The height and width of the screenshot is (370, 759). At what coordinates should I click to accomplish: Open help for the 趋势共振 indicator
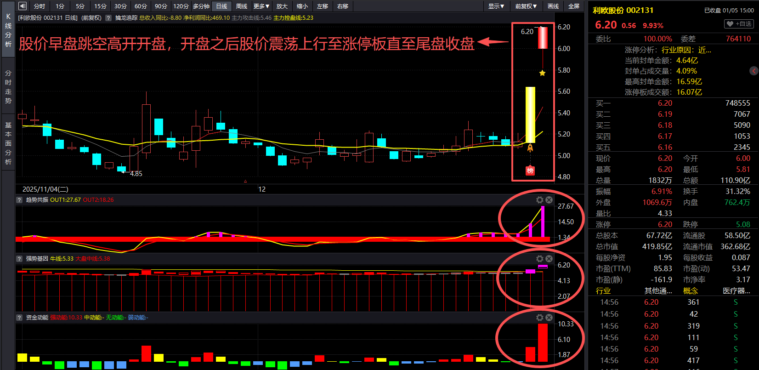click(x=19, y=200)
